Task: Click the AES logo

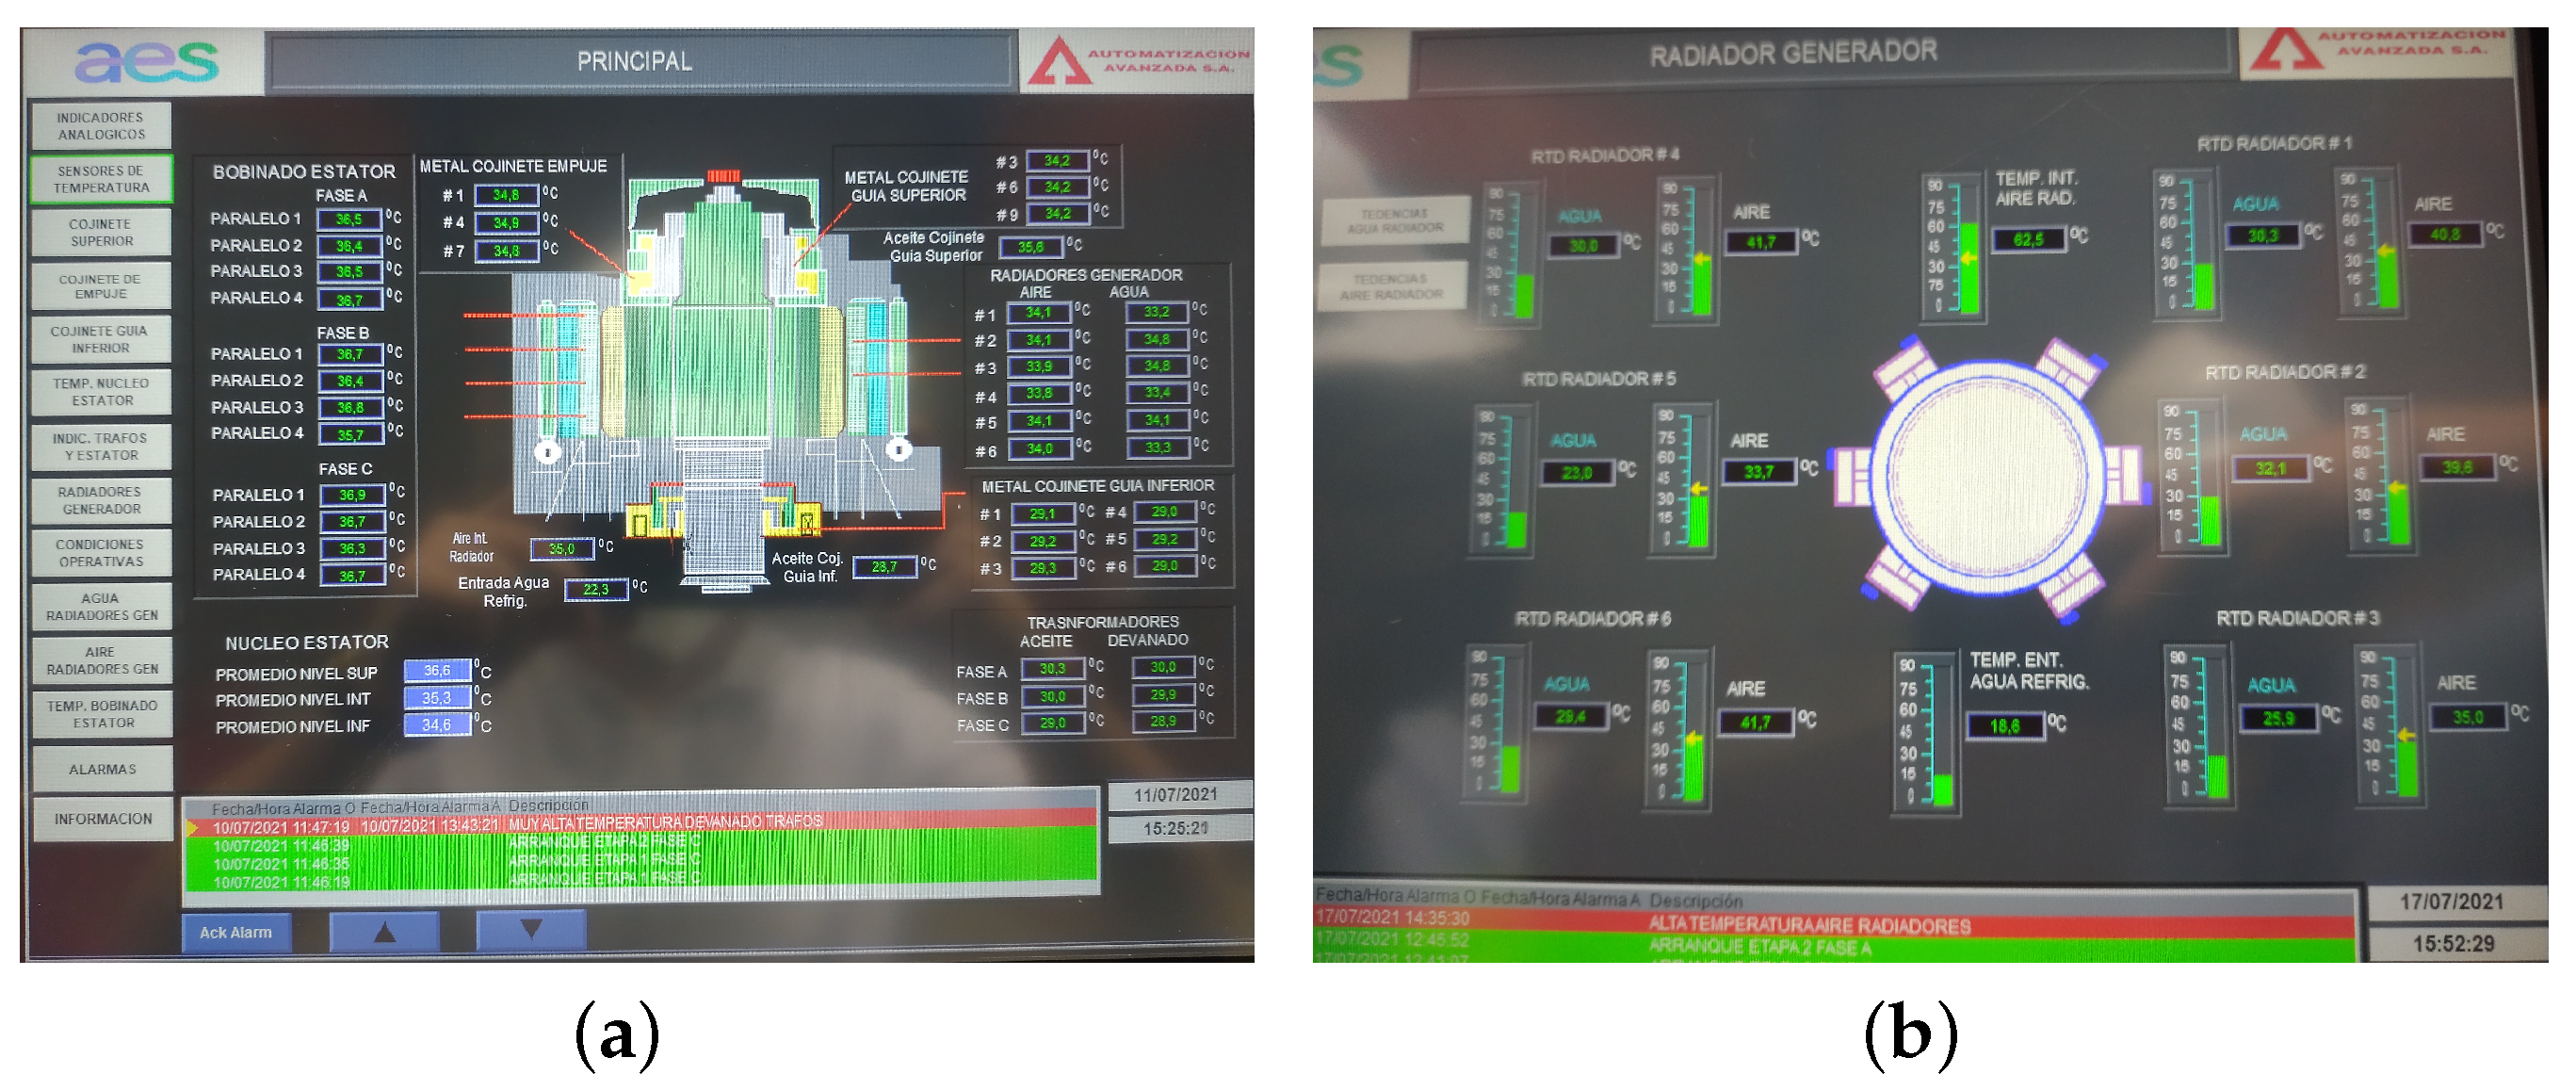Action: click(146, 61)
